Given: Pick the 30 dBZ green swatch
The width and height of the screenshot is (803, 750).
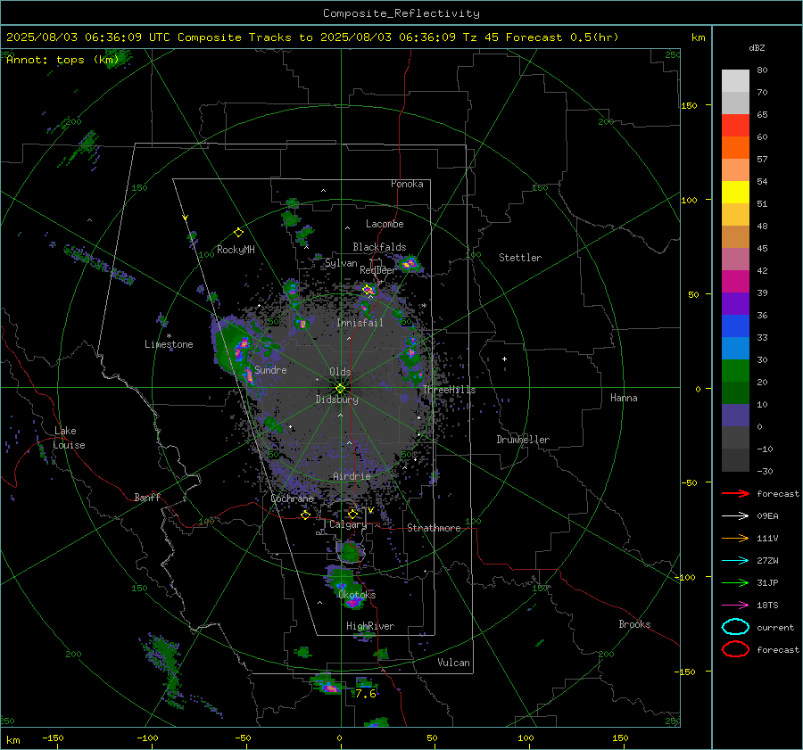Looking at the screenshot, I should 735,370.
